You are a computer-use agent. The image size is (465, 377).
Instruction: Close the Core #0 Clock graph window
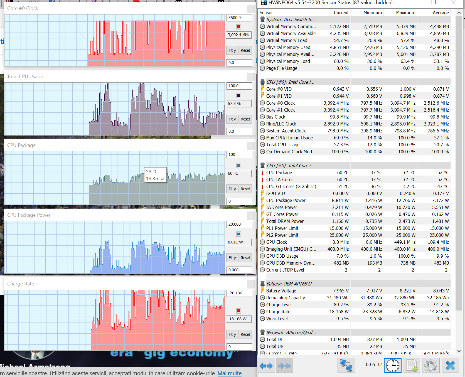coord(251,9)
